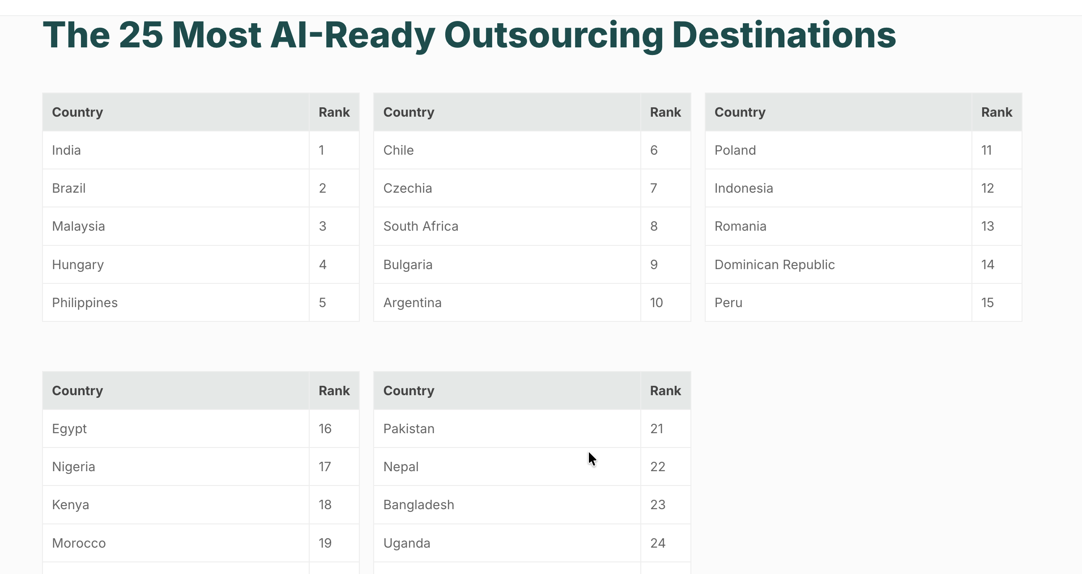
Task: Select the India cell in first table
Action: 176,150
